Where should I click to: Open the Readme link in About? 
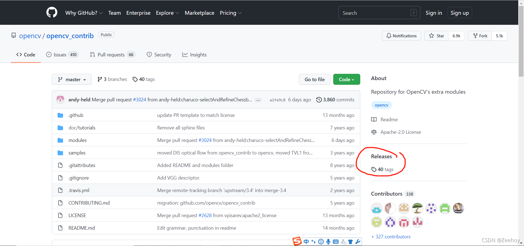385,120
